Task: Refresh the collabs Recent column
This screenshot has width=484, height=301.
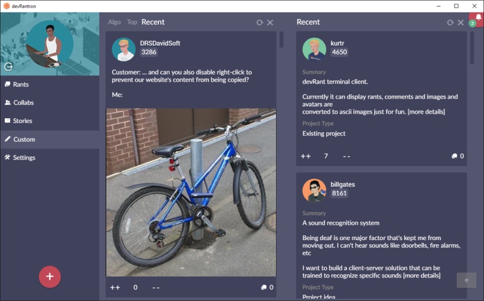Action: [450, 22]
